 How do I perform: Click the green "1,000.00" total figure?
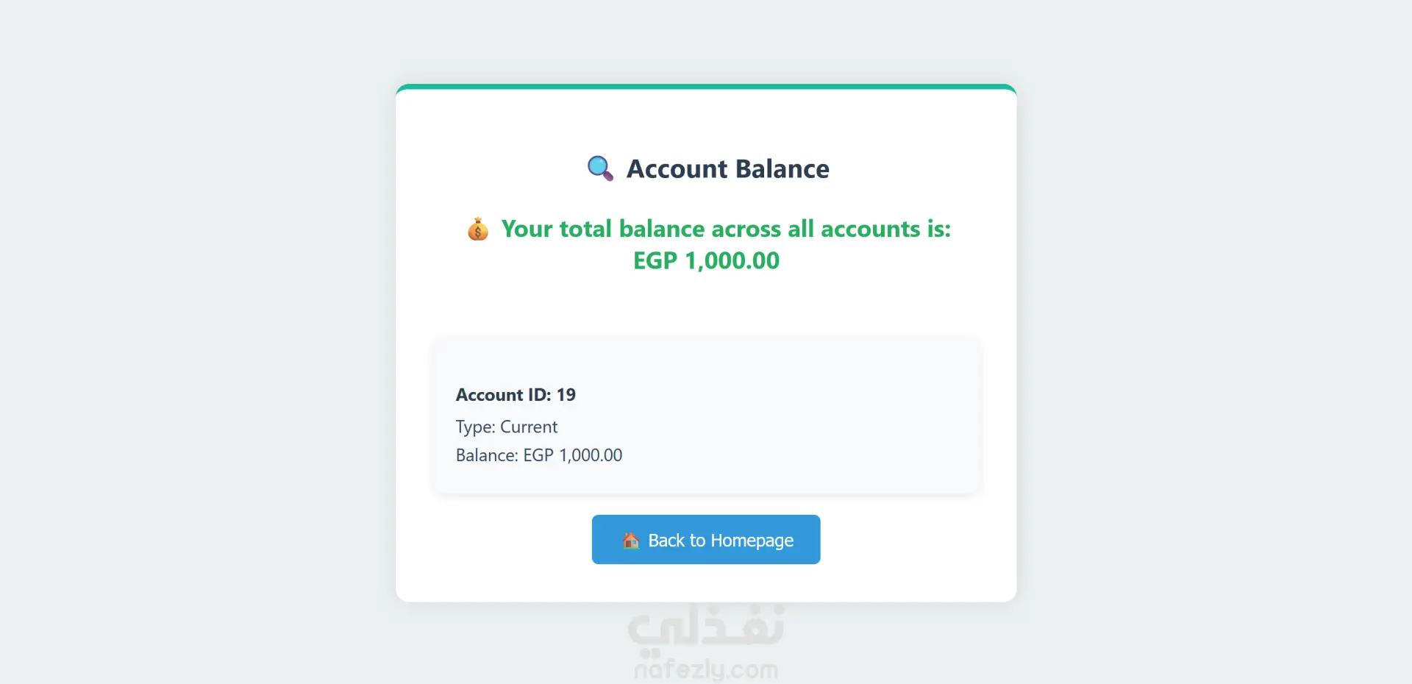coord(732,261)
